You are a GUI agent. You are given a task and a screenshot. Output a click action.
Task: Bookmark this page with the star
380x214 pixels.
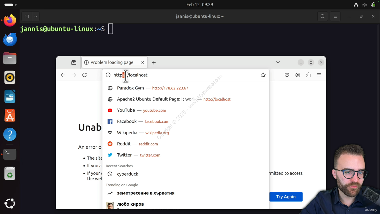click(x=263, y=75)
